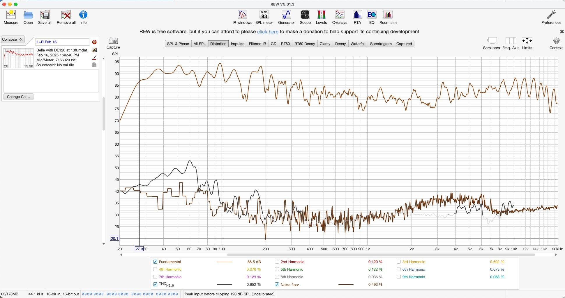Open the Scope window

(305, 17)
